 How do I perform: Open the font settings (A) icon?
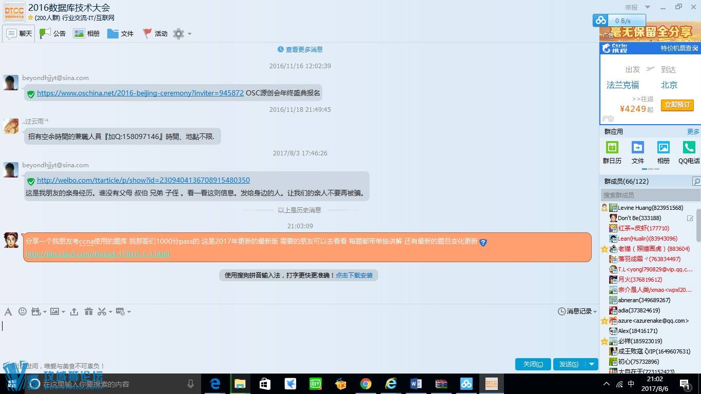click(x=8, y=311)
